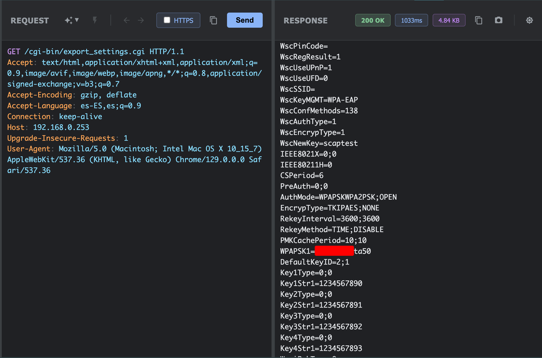The image size is (542, 358).
Task: Click the export_settings.cgi request line
Action: point(96,51)
